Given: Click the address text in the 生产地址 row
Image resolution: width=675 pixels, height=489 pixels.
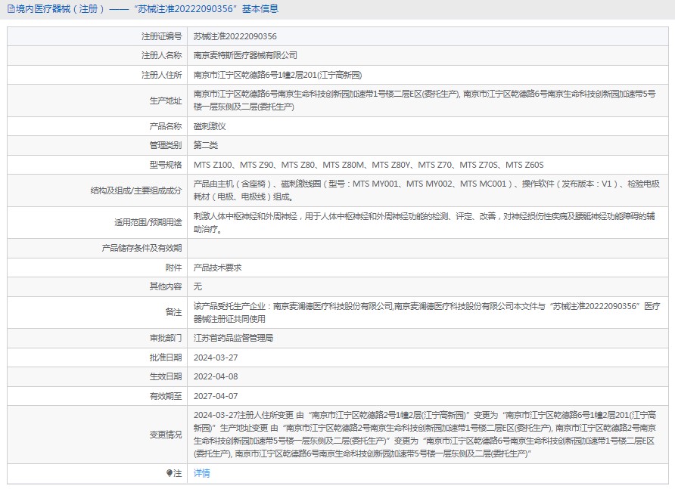Looking at the screenshot, I should pyautogui.click(x=425, y=101).
